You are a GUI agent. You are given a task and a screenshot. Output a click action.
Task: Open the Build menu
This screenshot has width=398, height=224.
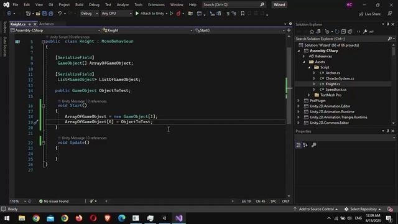click(x=79, y=4)
